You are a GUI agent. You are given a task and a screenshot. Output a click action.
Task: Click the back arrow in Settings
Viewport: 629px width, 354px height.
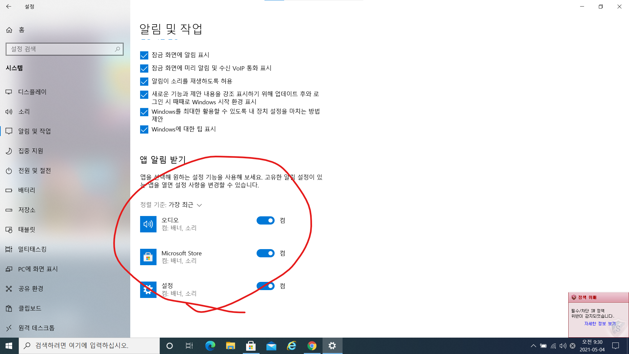[9, 6]
